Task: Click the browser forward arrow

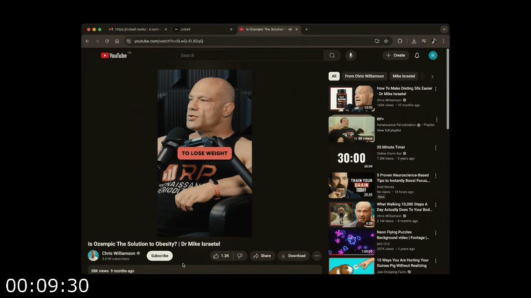Action: 97,41
